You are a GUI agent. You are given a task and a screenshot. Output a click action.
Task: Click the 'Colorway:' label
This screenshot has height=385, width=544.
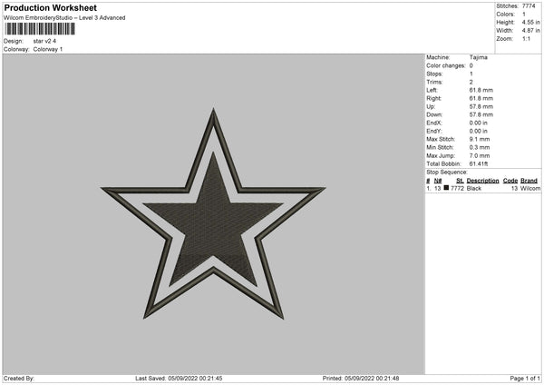(16, 49)
